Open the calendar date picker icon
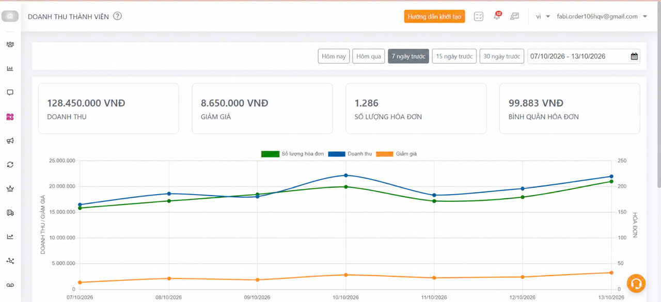 (x=634, y=56)
